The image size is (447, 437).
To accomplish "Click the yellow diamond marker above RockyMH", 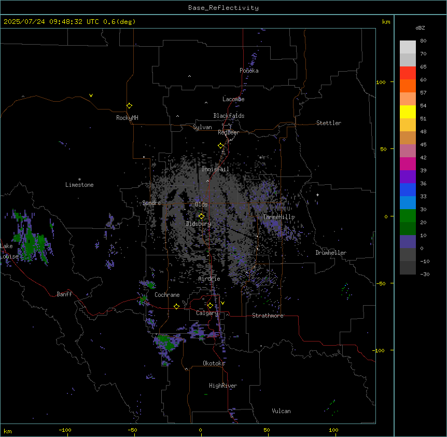I will coord(129,106).
